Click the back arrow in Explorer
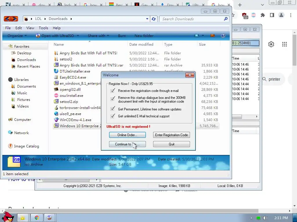This screenshot has width=297, height=222. [x=7, y=19]
